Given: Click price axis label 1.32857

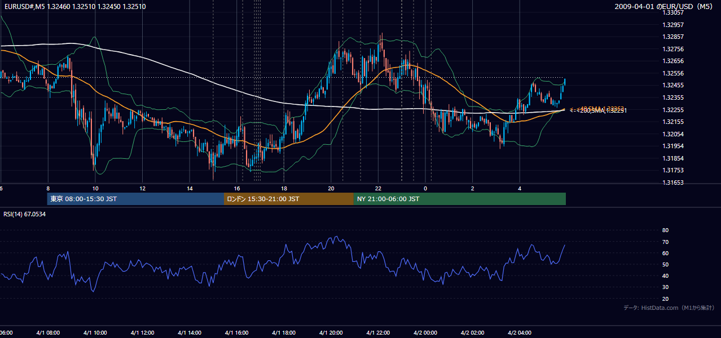Looking at the screenshot, I should point(673,37).
